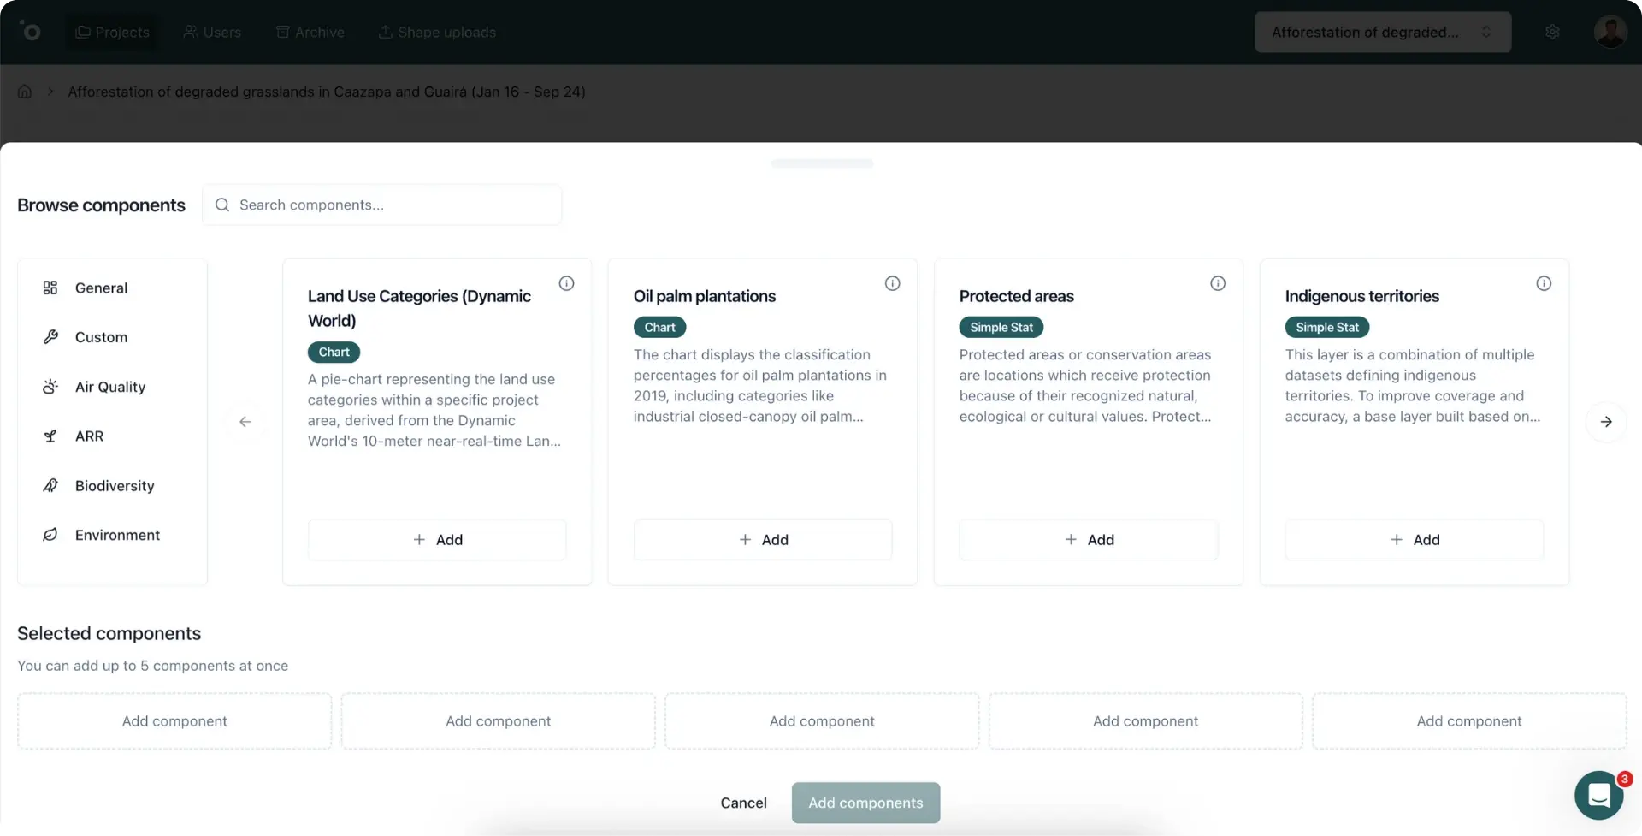1642x836 pixels.
Task: Expand the Afforestation project selector dropdown
Action: tap(1382, 32)
